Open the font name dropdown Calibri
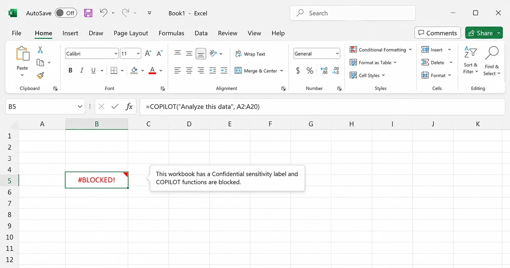The width and height of the screenshot is (510, 268). pos(116,54)
